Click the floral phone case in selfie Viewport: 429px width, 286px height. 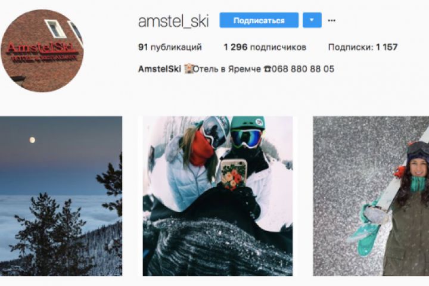tap(234, 175)
